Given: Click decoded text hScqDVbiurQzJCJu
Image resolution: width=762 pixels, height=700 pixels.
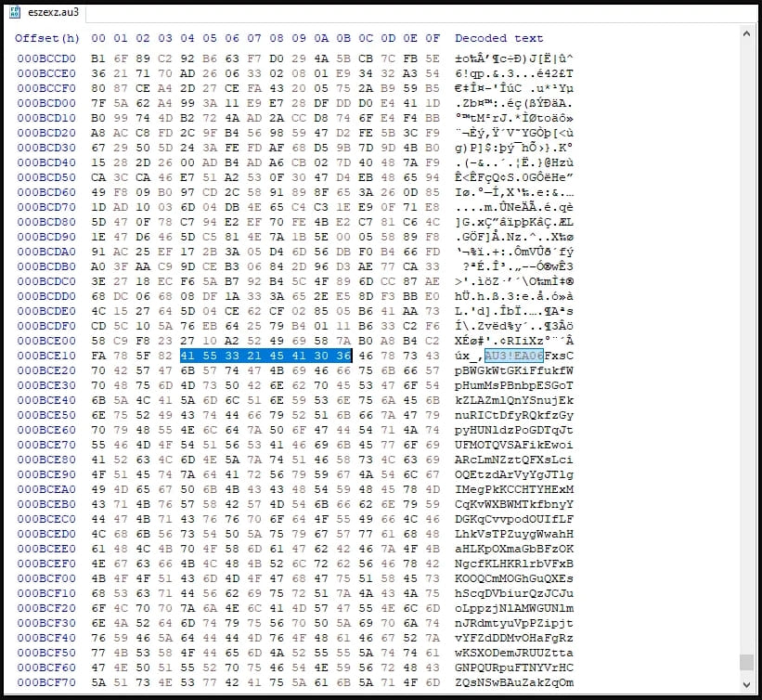Looking at the screenshot, I should point(514,593).
